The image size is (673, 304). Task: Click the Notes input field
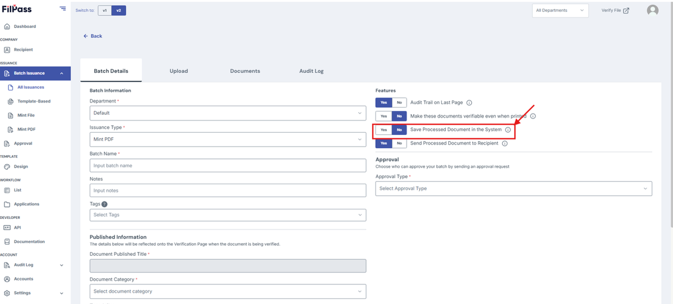click(228, 190)
